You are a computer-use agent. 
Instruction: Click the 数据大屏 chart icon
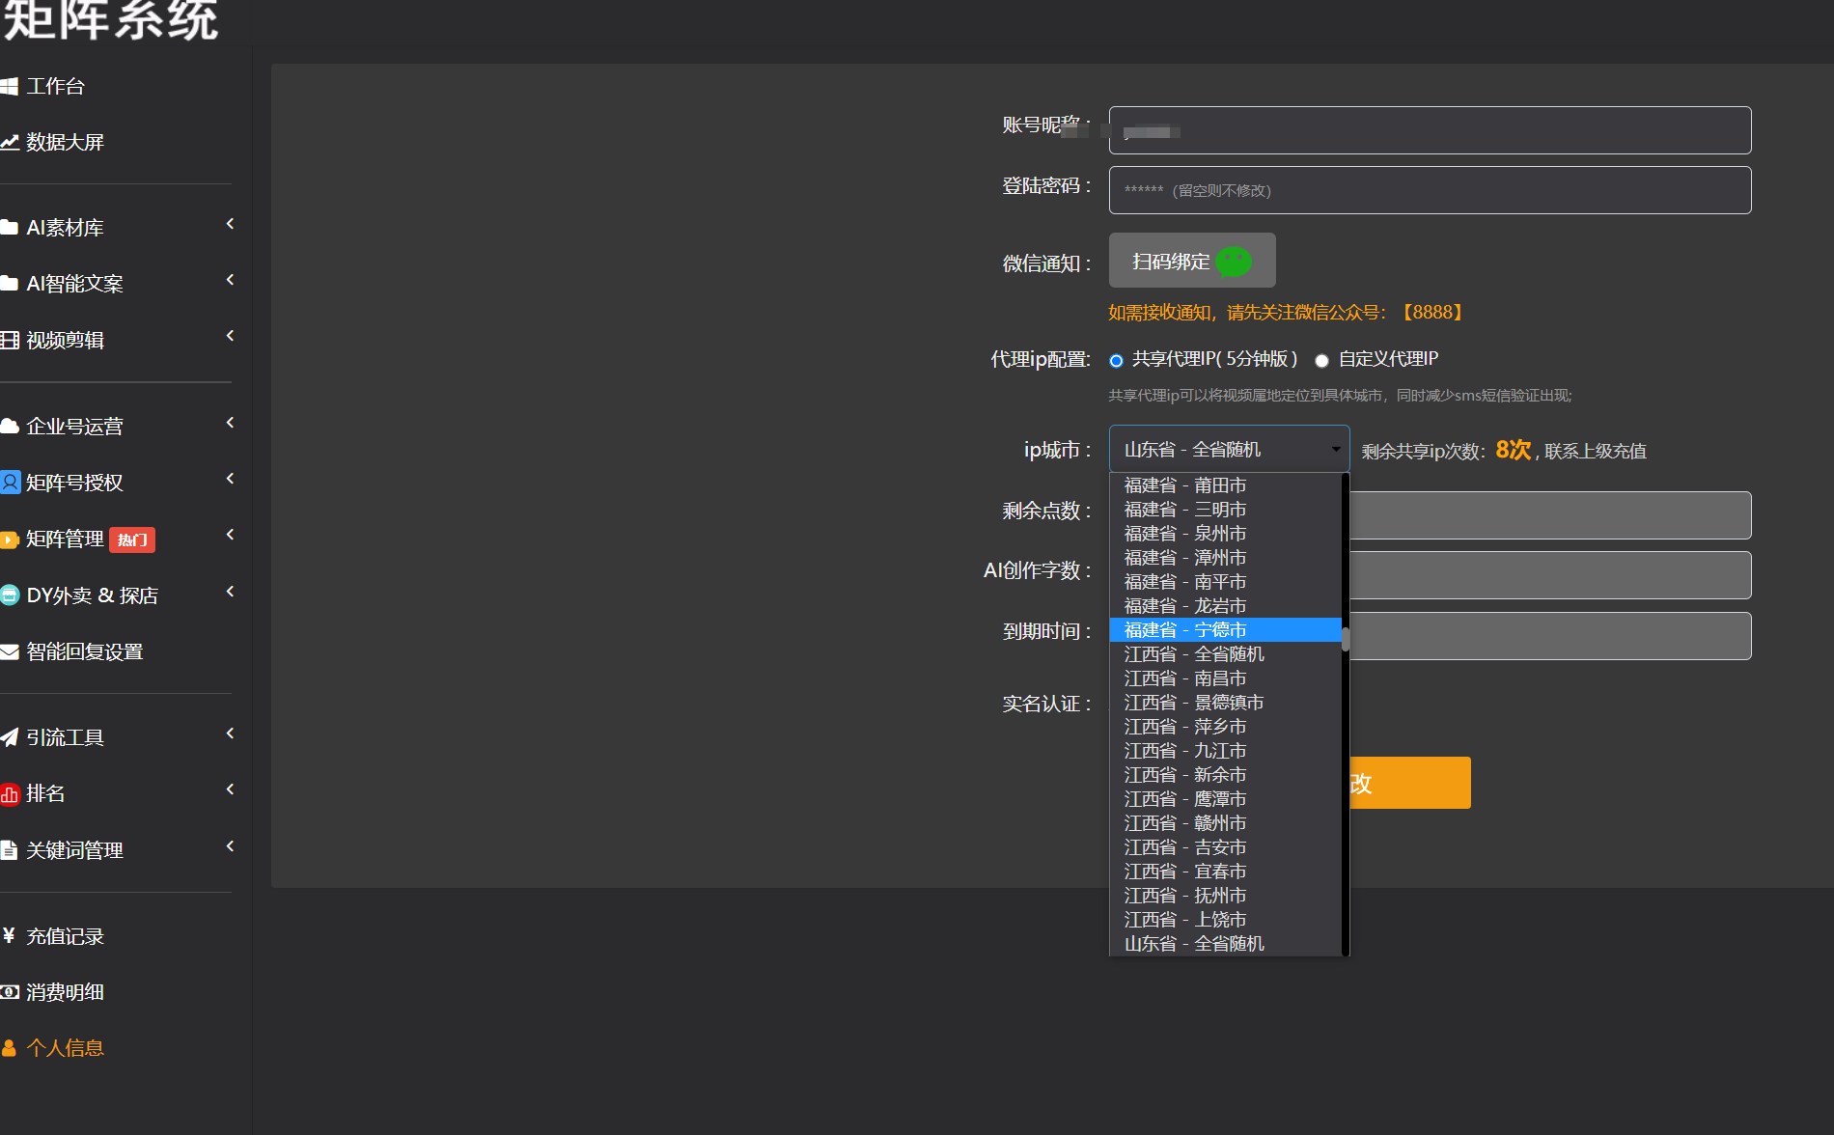coord(10,142)
